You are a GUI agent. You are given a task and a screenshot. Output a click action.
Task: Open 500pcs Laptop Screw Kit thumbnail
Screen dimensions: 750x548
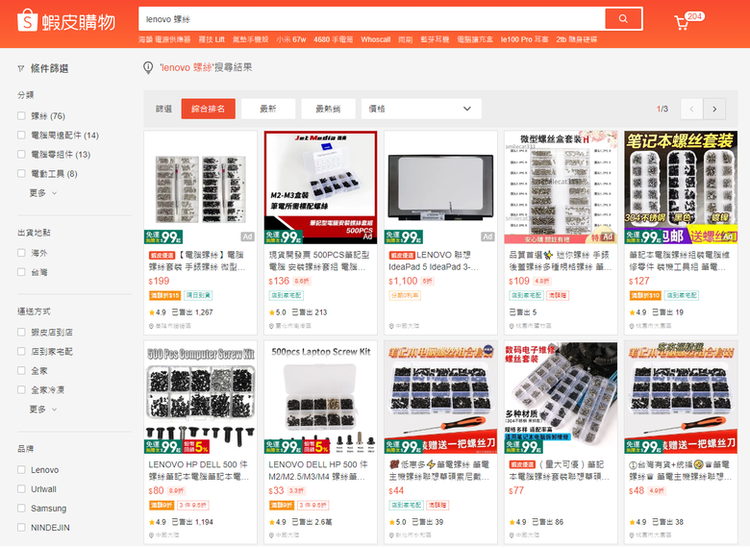pos(320,397)
